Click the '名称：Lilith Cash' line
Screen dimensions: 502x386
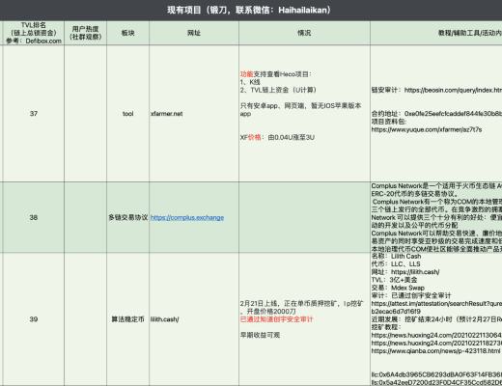point(396,257)
